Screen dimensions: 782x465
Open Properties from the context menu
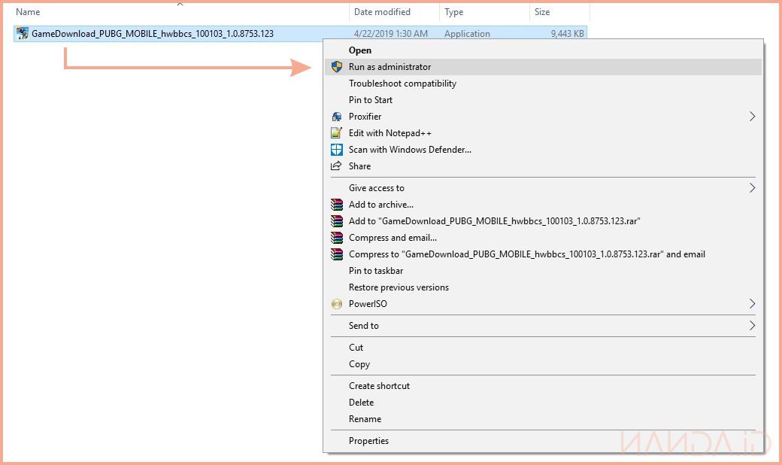(368, 441)
